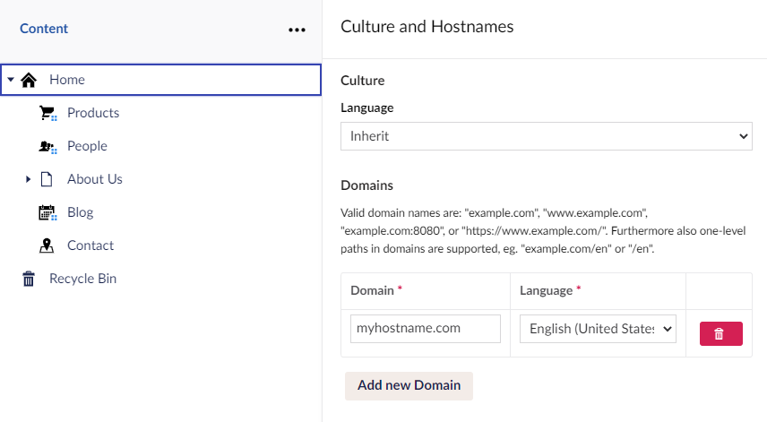Open the Content options three-dot menu
Image resolution: width=767 pixels, height=422 pixels.
(x=297, y=30)
